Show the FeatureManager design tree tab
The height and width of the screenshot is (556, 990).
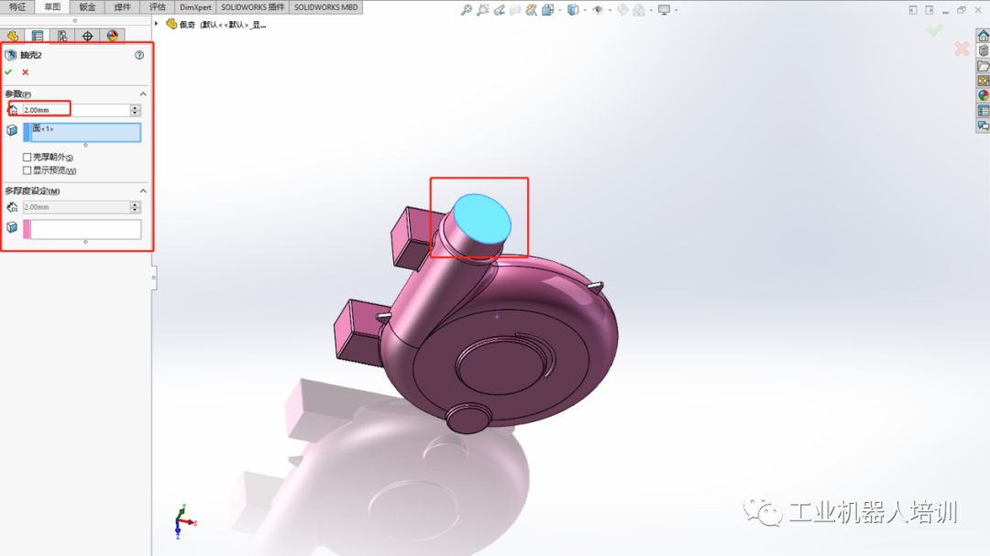(13, 36)
